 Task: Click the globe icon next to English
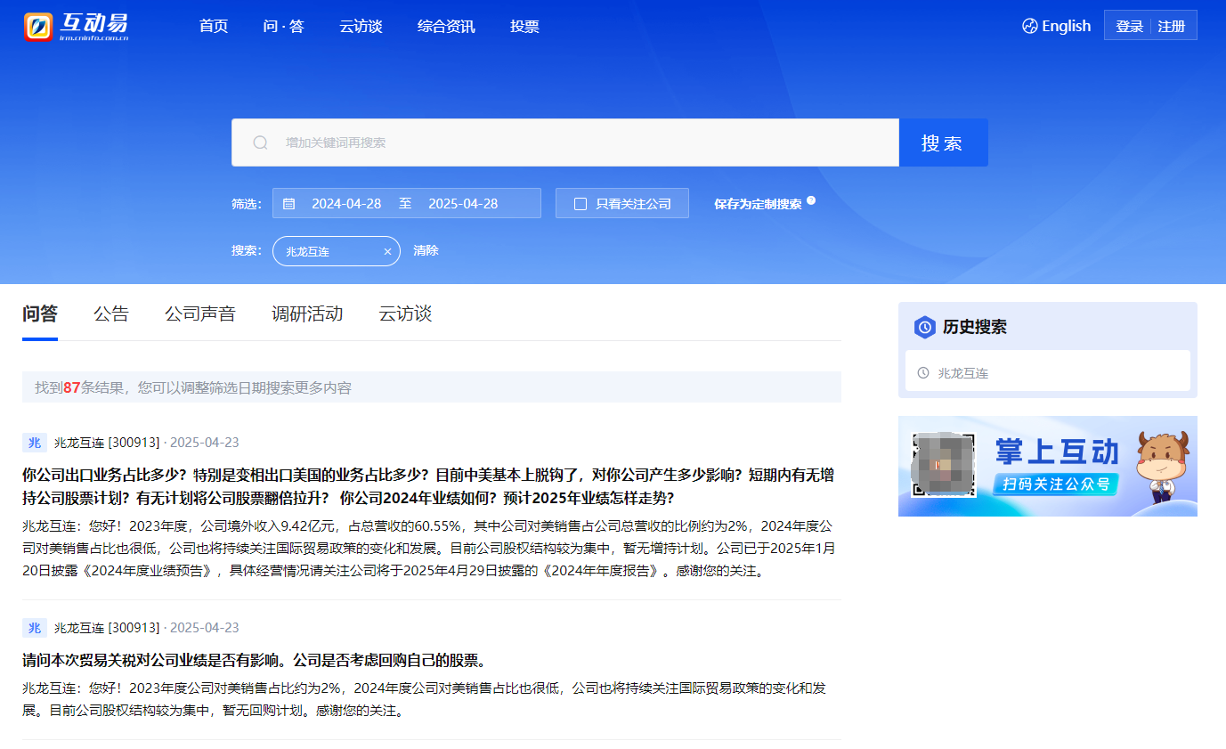click(1030, 26)
